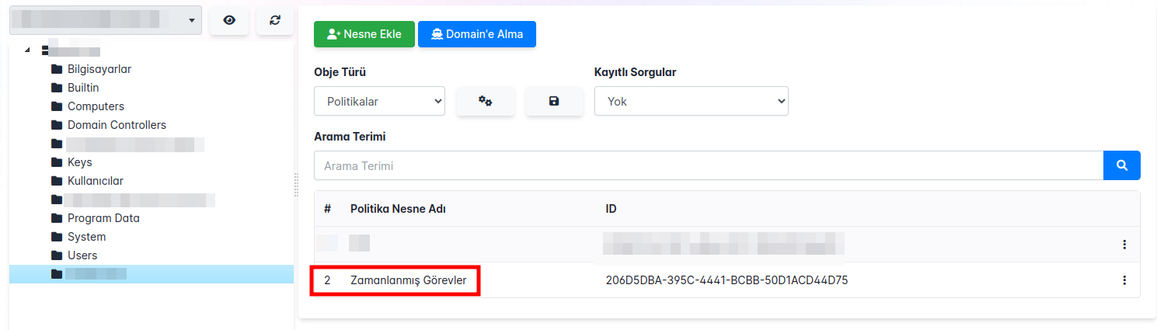Click the Domain'e Alma button
Screen dimensions: 1157x330
(477, 34)
